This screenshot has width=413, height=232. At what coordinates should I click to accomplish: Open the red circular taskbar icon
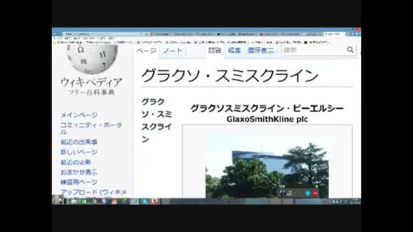[x=155, y=201]
